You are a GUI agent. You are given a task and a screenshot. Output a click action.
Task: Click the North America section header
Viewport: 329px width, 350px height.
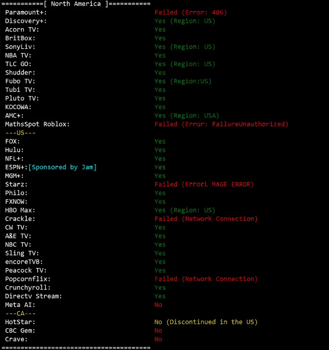pos(76,4)
